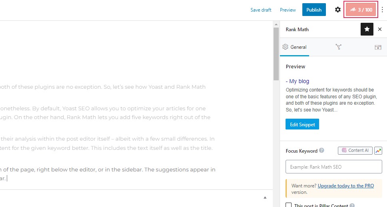Click the Edit Snippet button
Image resolution: width=387 pixels, height=207 pixels.
302,124
